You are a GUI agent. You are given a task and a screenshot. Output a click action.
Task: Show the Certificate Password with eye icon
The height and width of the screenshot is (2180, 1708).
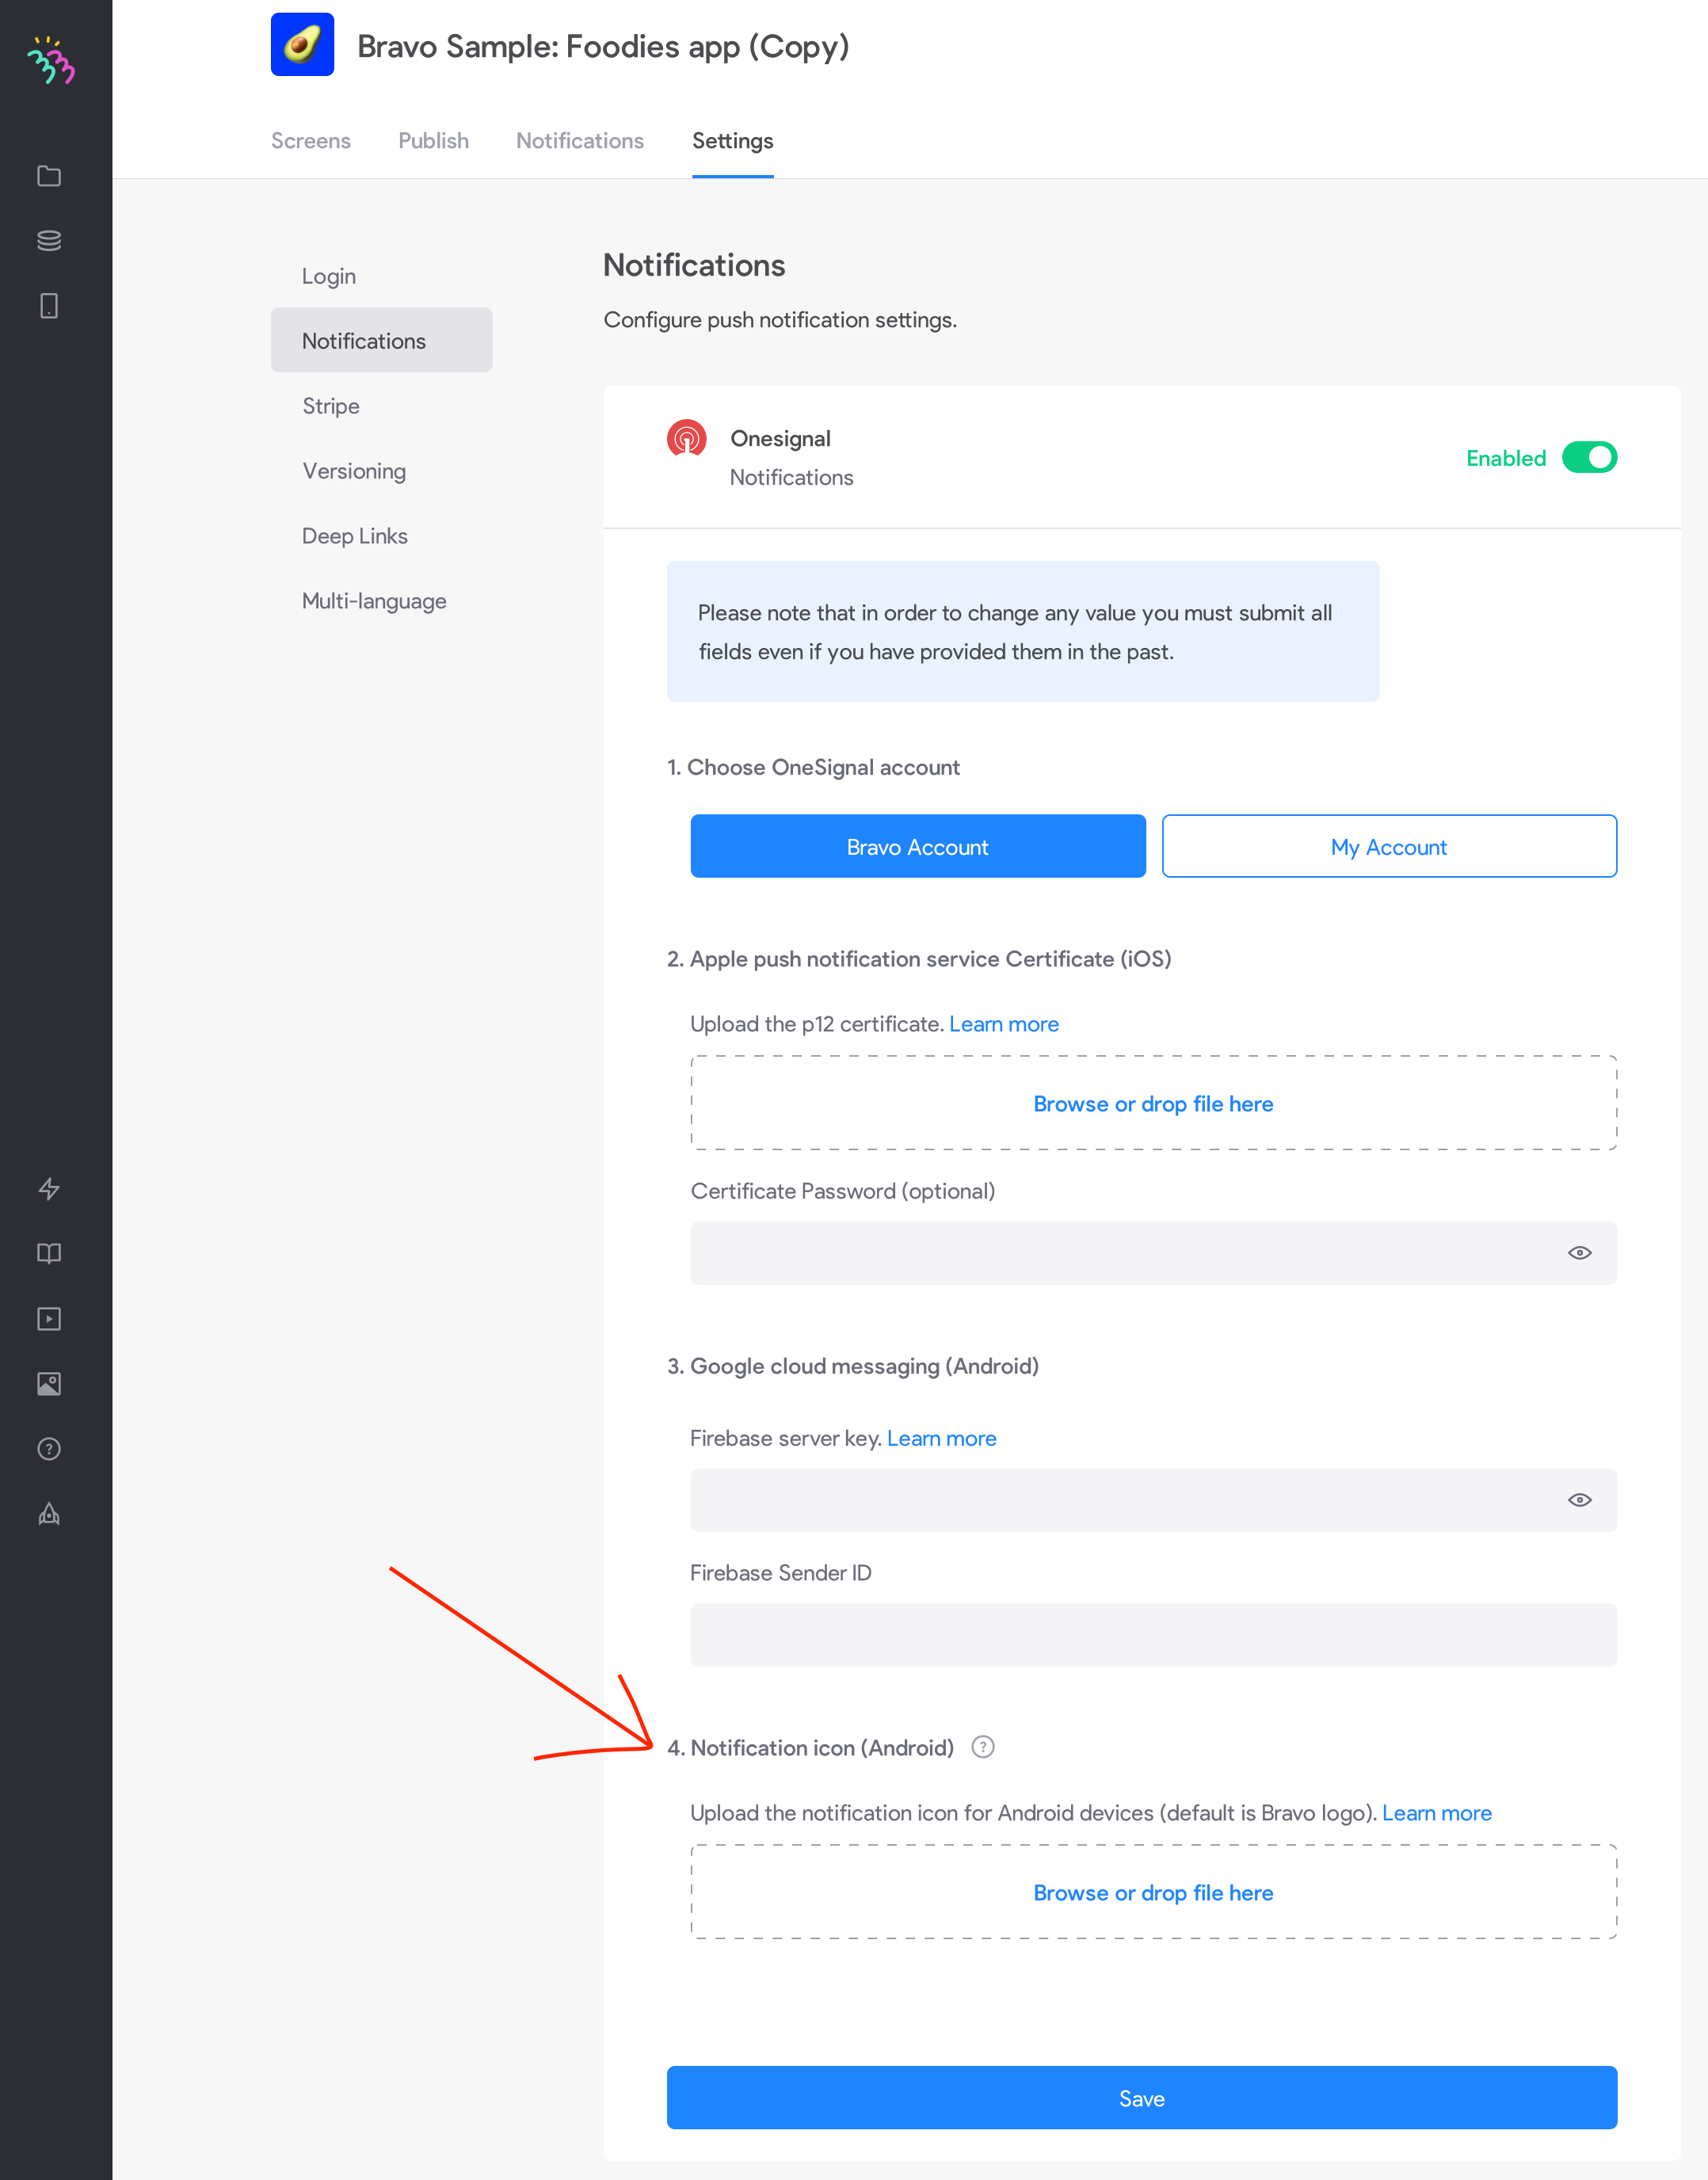tap(1580, 1253)
